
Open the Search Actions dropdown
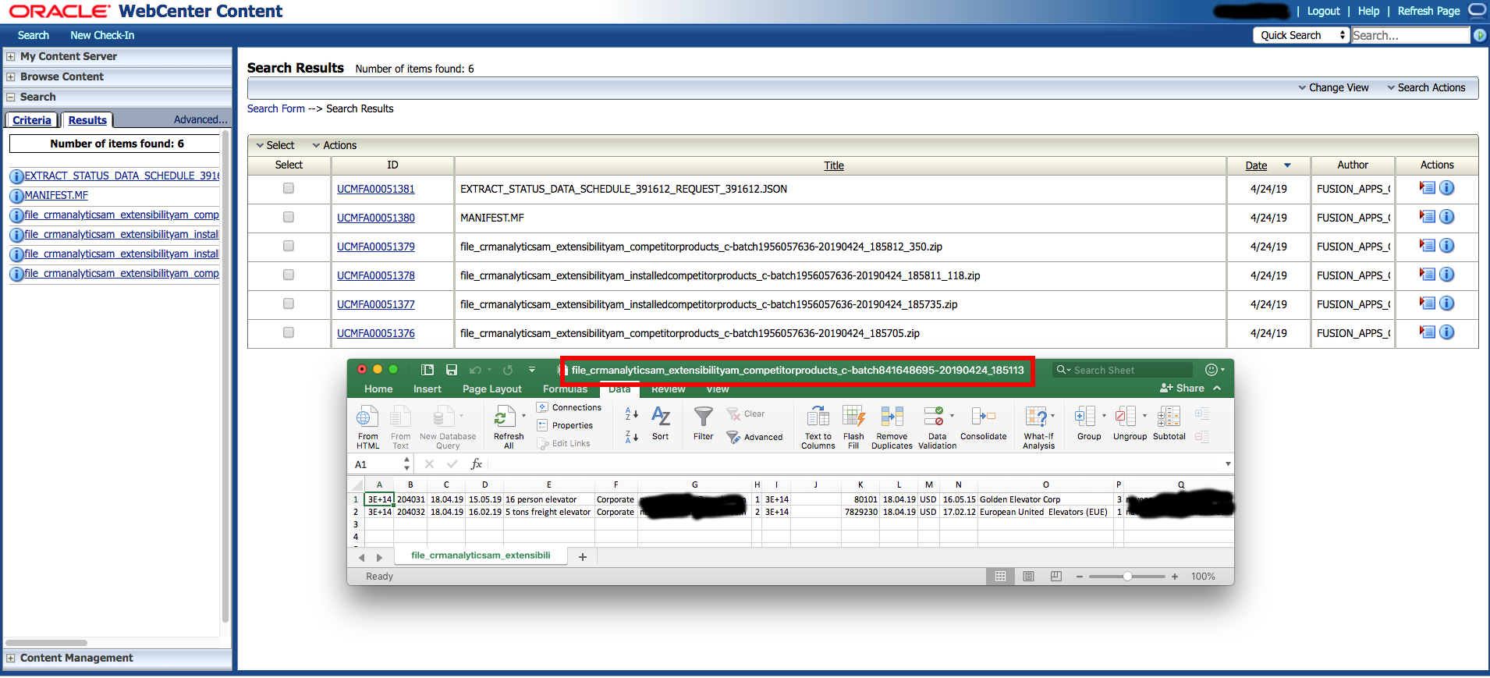1425,87
